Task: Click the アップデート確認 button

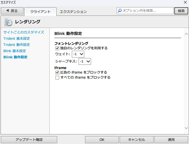Action: 29,140
